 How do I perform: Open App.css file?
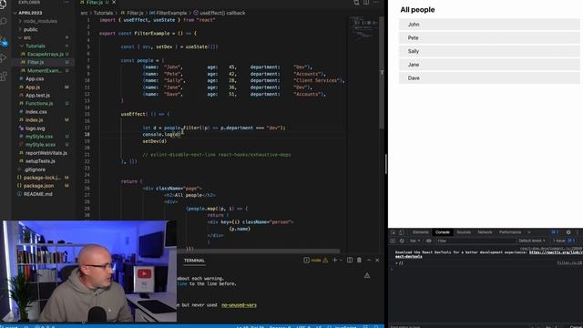click(35, 79)
